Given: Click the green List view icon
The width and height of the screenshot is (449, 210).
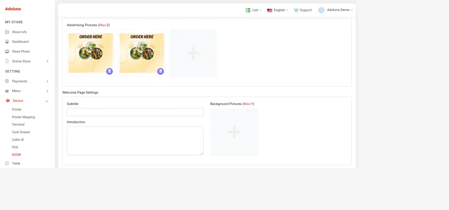Looking at the screenshot, I should (248, 10).
